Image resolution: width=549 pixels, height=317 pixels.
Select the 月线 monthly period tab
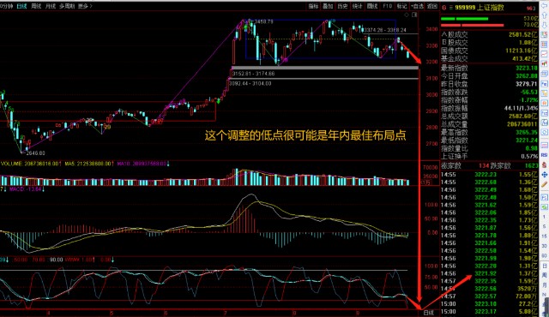point(51,6)
